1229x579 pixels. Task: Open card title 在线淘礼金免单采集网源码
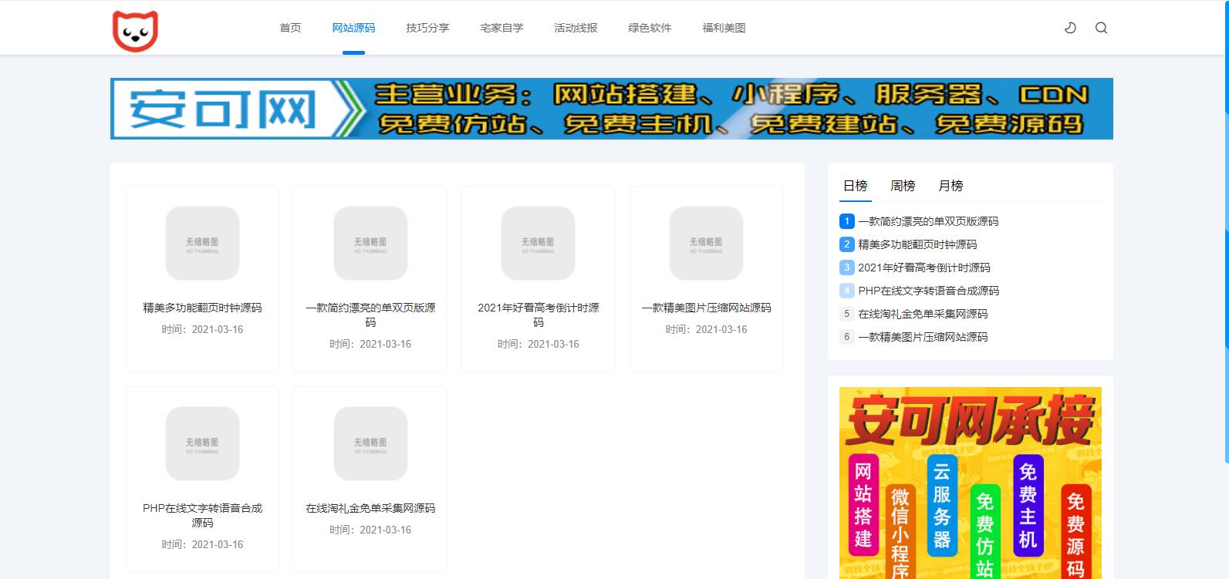370,508
